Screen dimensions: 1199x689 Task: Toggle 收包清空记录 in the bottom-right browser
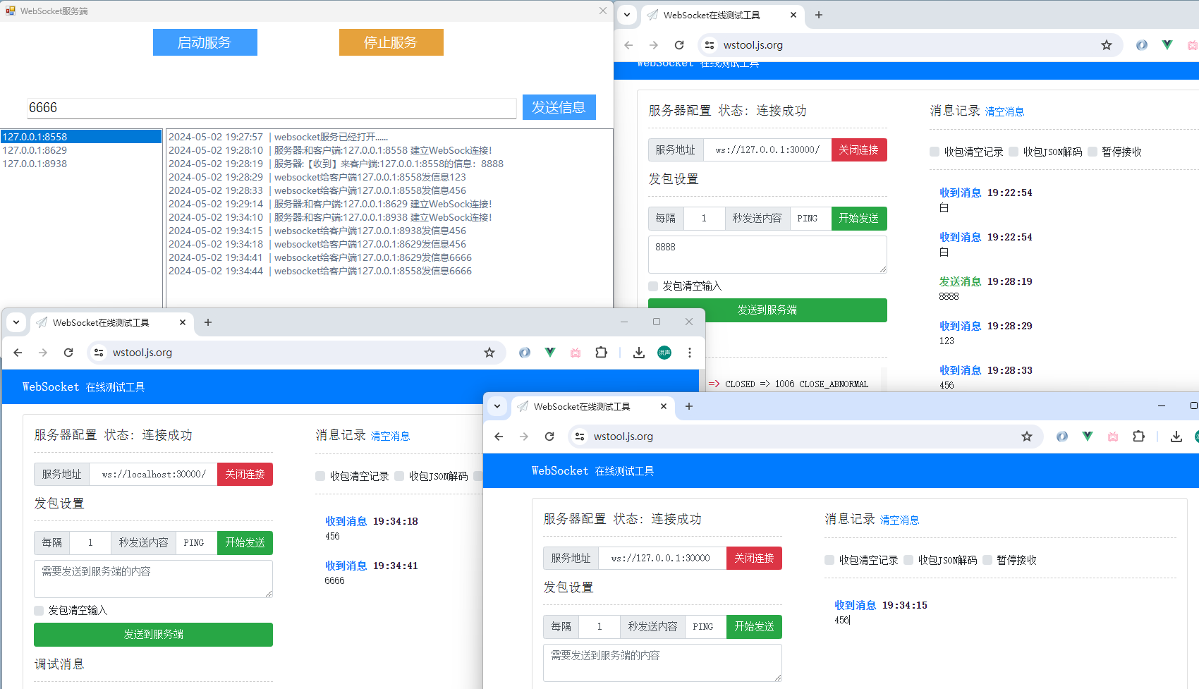829,560
